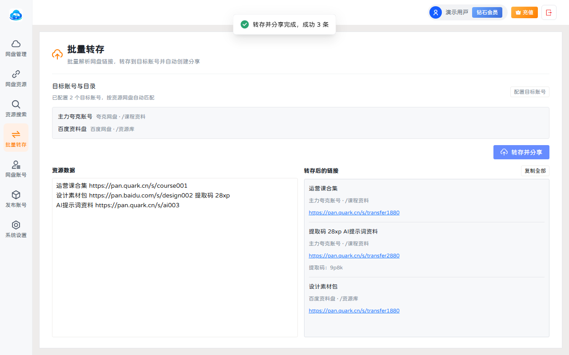
Task: Click the 运营课合集 result title
Action: pyautogui.click(x=323, y=188)
